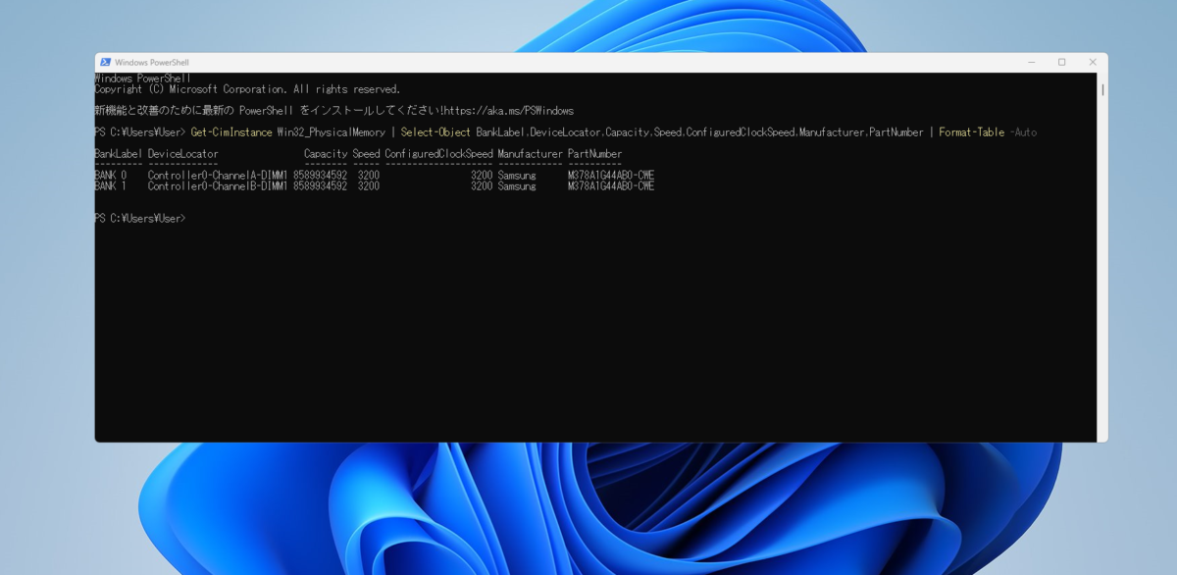Click part number M378A1G44AB0-CWE in BANK 1 row

click(611, 185)
